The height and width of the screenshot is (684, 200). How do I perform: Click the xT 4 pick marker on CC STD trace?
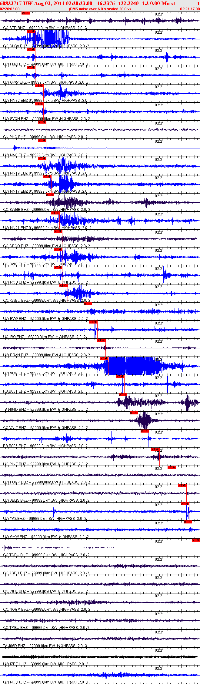pos(26,13)
